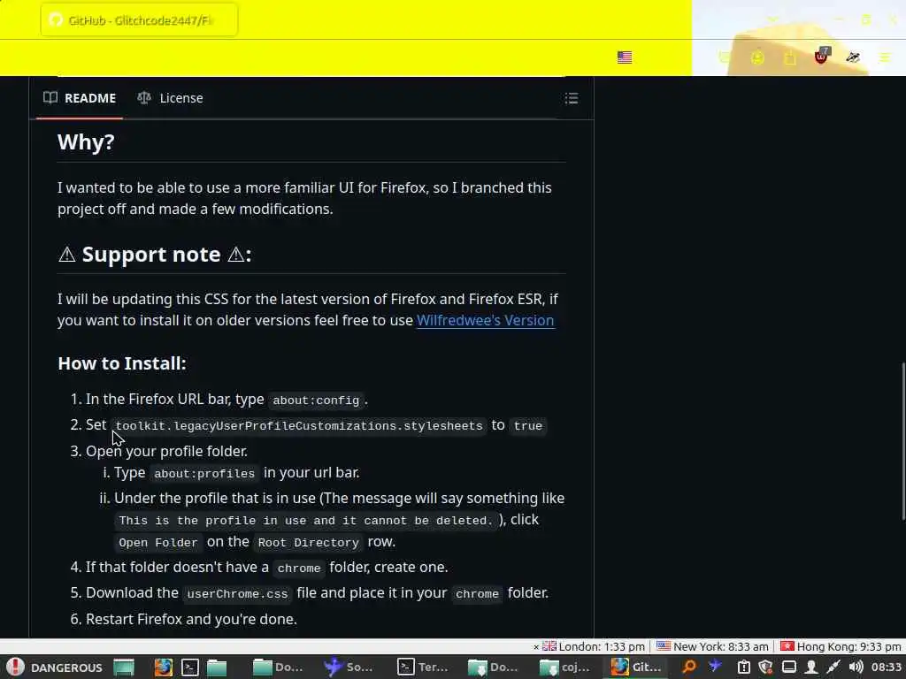
Task: Click the DANGEROUS label in taskbar
Action: click(x=66, y=668)
